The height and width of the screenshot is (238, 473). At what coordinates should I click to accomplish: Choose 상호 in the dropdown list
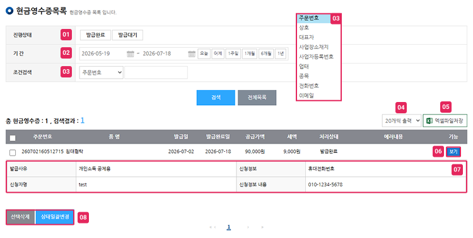(x=304, y=28)
